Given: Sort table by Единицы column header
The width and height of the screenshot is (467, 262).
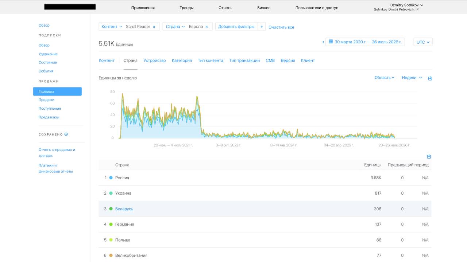Looking at the screenshot, I should [373, 165].
